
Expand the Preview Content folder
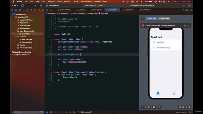click(16, 48)
